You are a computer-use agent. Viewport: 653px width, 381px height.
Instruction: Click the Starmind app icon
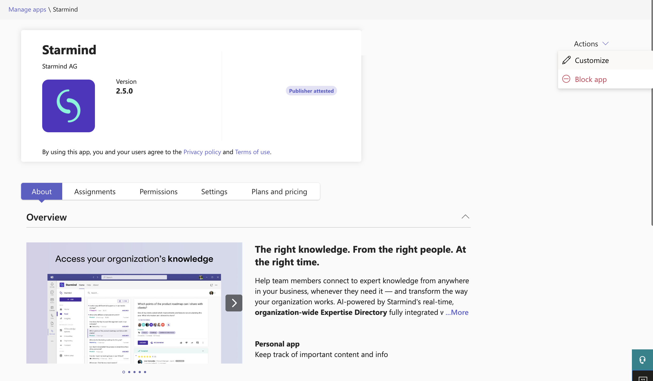[x=69, y=106]
